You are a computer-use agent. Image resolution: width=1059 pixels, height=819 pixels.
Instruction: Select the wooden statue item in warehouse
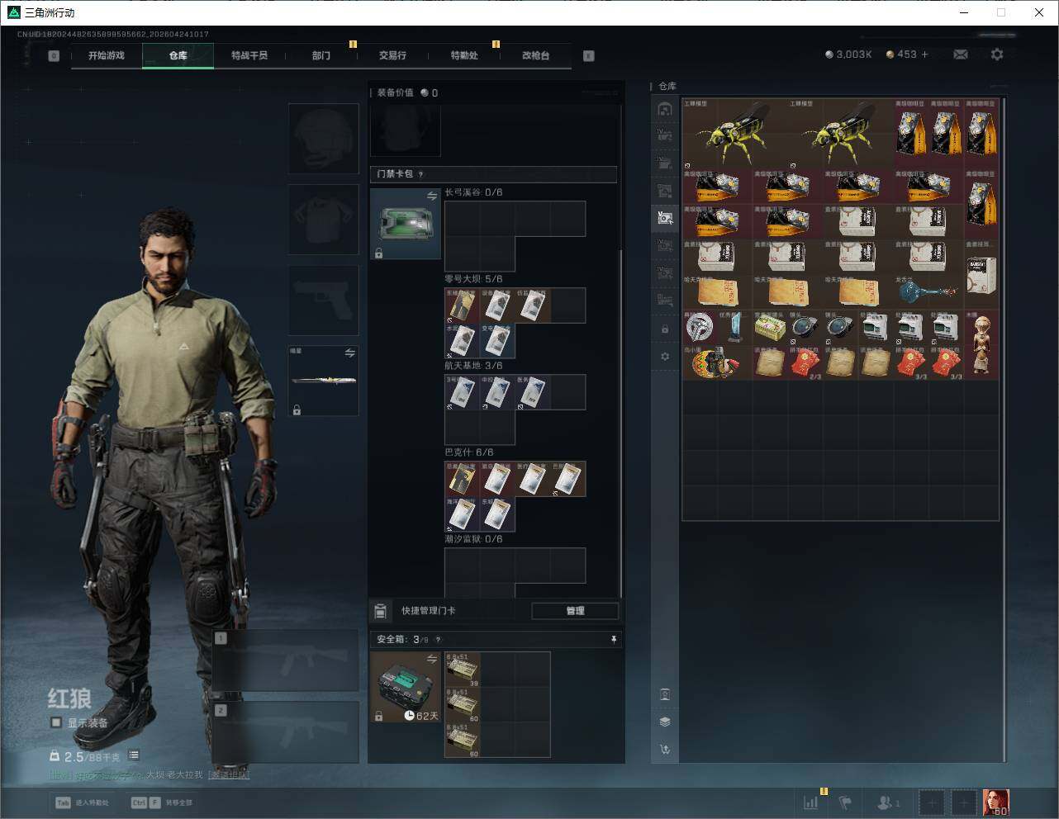pos(981,345)
